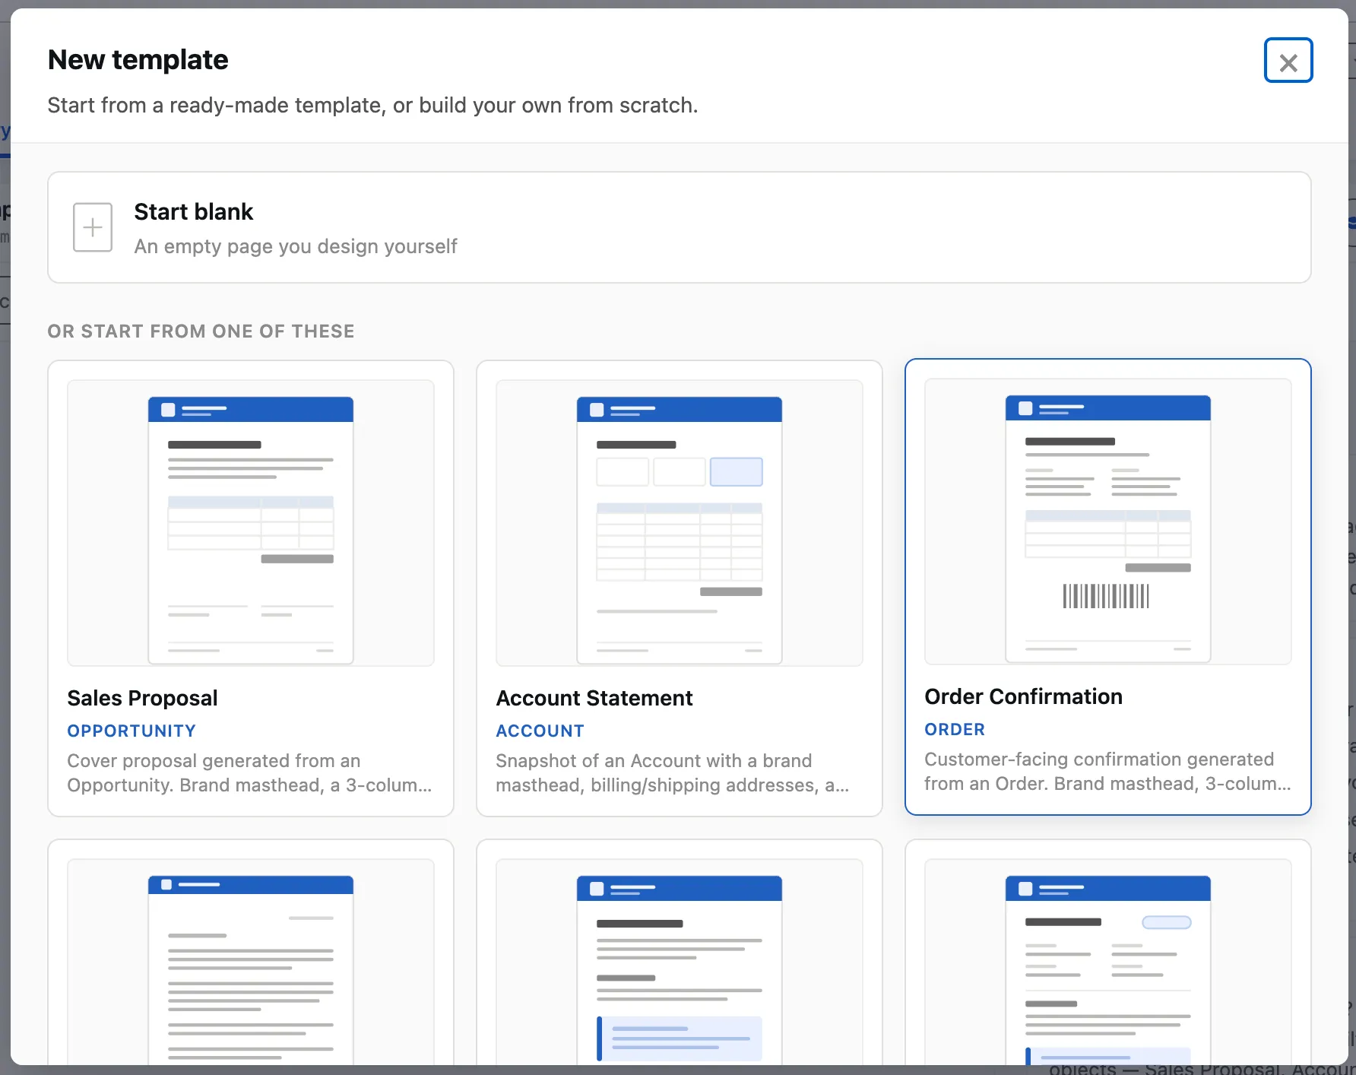Click the Order Confirmation description text
1356x1075 pixels.
[x=1107, y=772]
